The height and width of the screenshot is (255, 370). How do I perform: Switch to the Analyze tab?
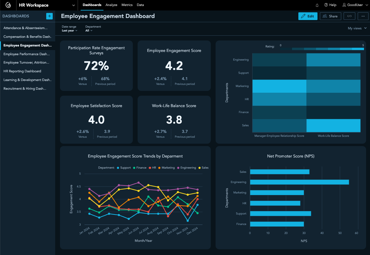tap(111, 5)
